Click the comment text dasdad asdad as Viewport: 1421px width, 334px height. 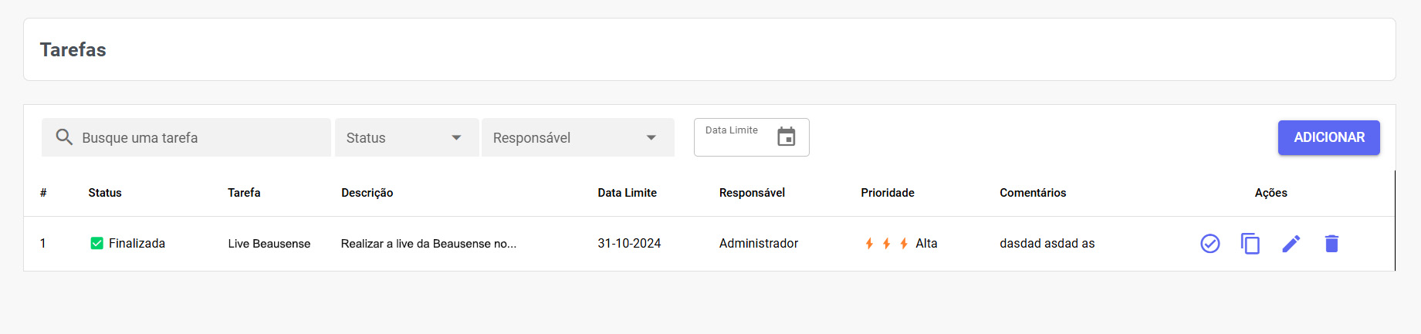point(1047,244)
